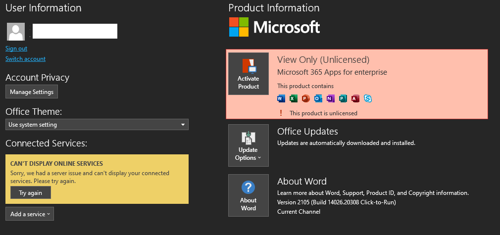Click the Version 2105 build text
This screenshot has width=500, height=235.
[x=337, y=202]
